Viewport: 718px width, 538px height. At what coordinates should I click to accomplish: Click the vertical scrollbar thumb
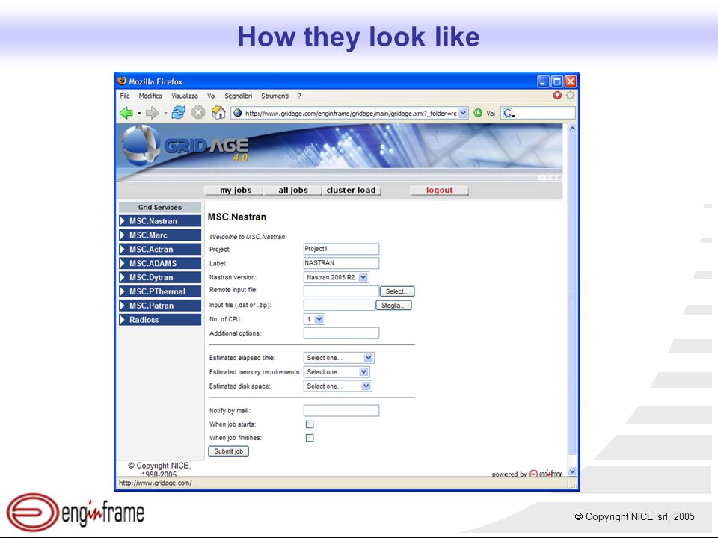pyautogui.click(x=572, y=294)
